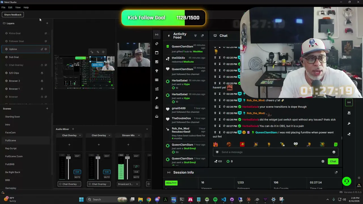Pop out the Activity Feed panel
Image resolution: width=363 pixels, height=204 pixels.
click(202, 36)
